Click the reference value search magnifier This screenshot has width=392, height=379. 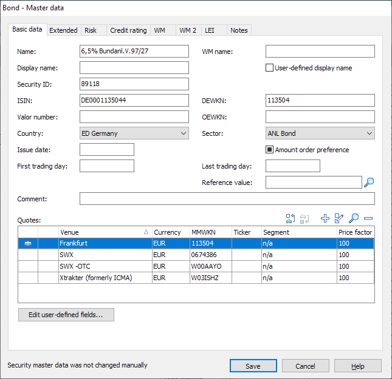pos(369,182)
